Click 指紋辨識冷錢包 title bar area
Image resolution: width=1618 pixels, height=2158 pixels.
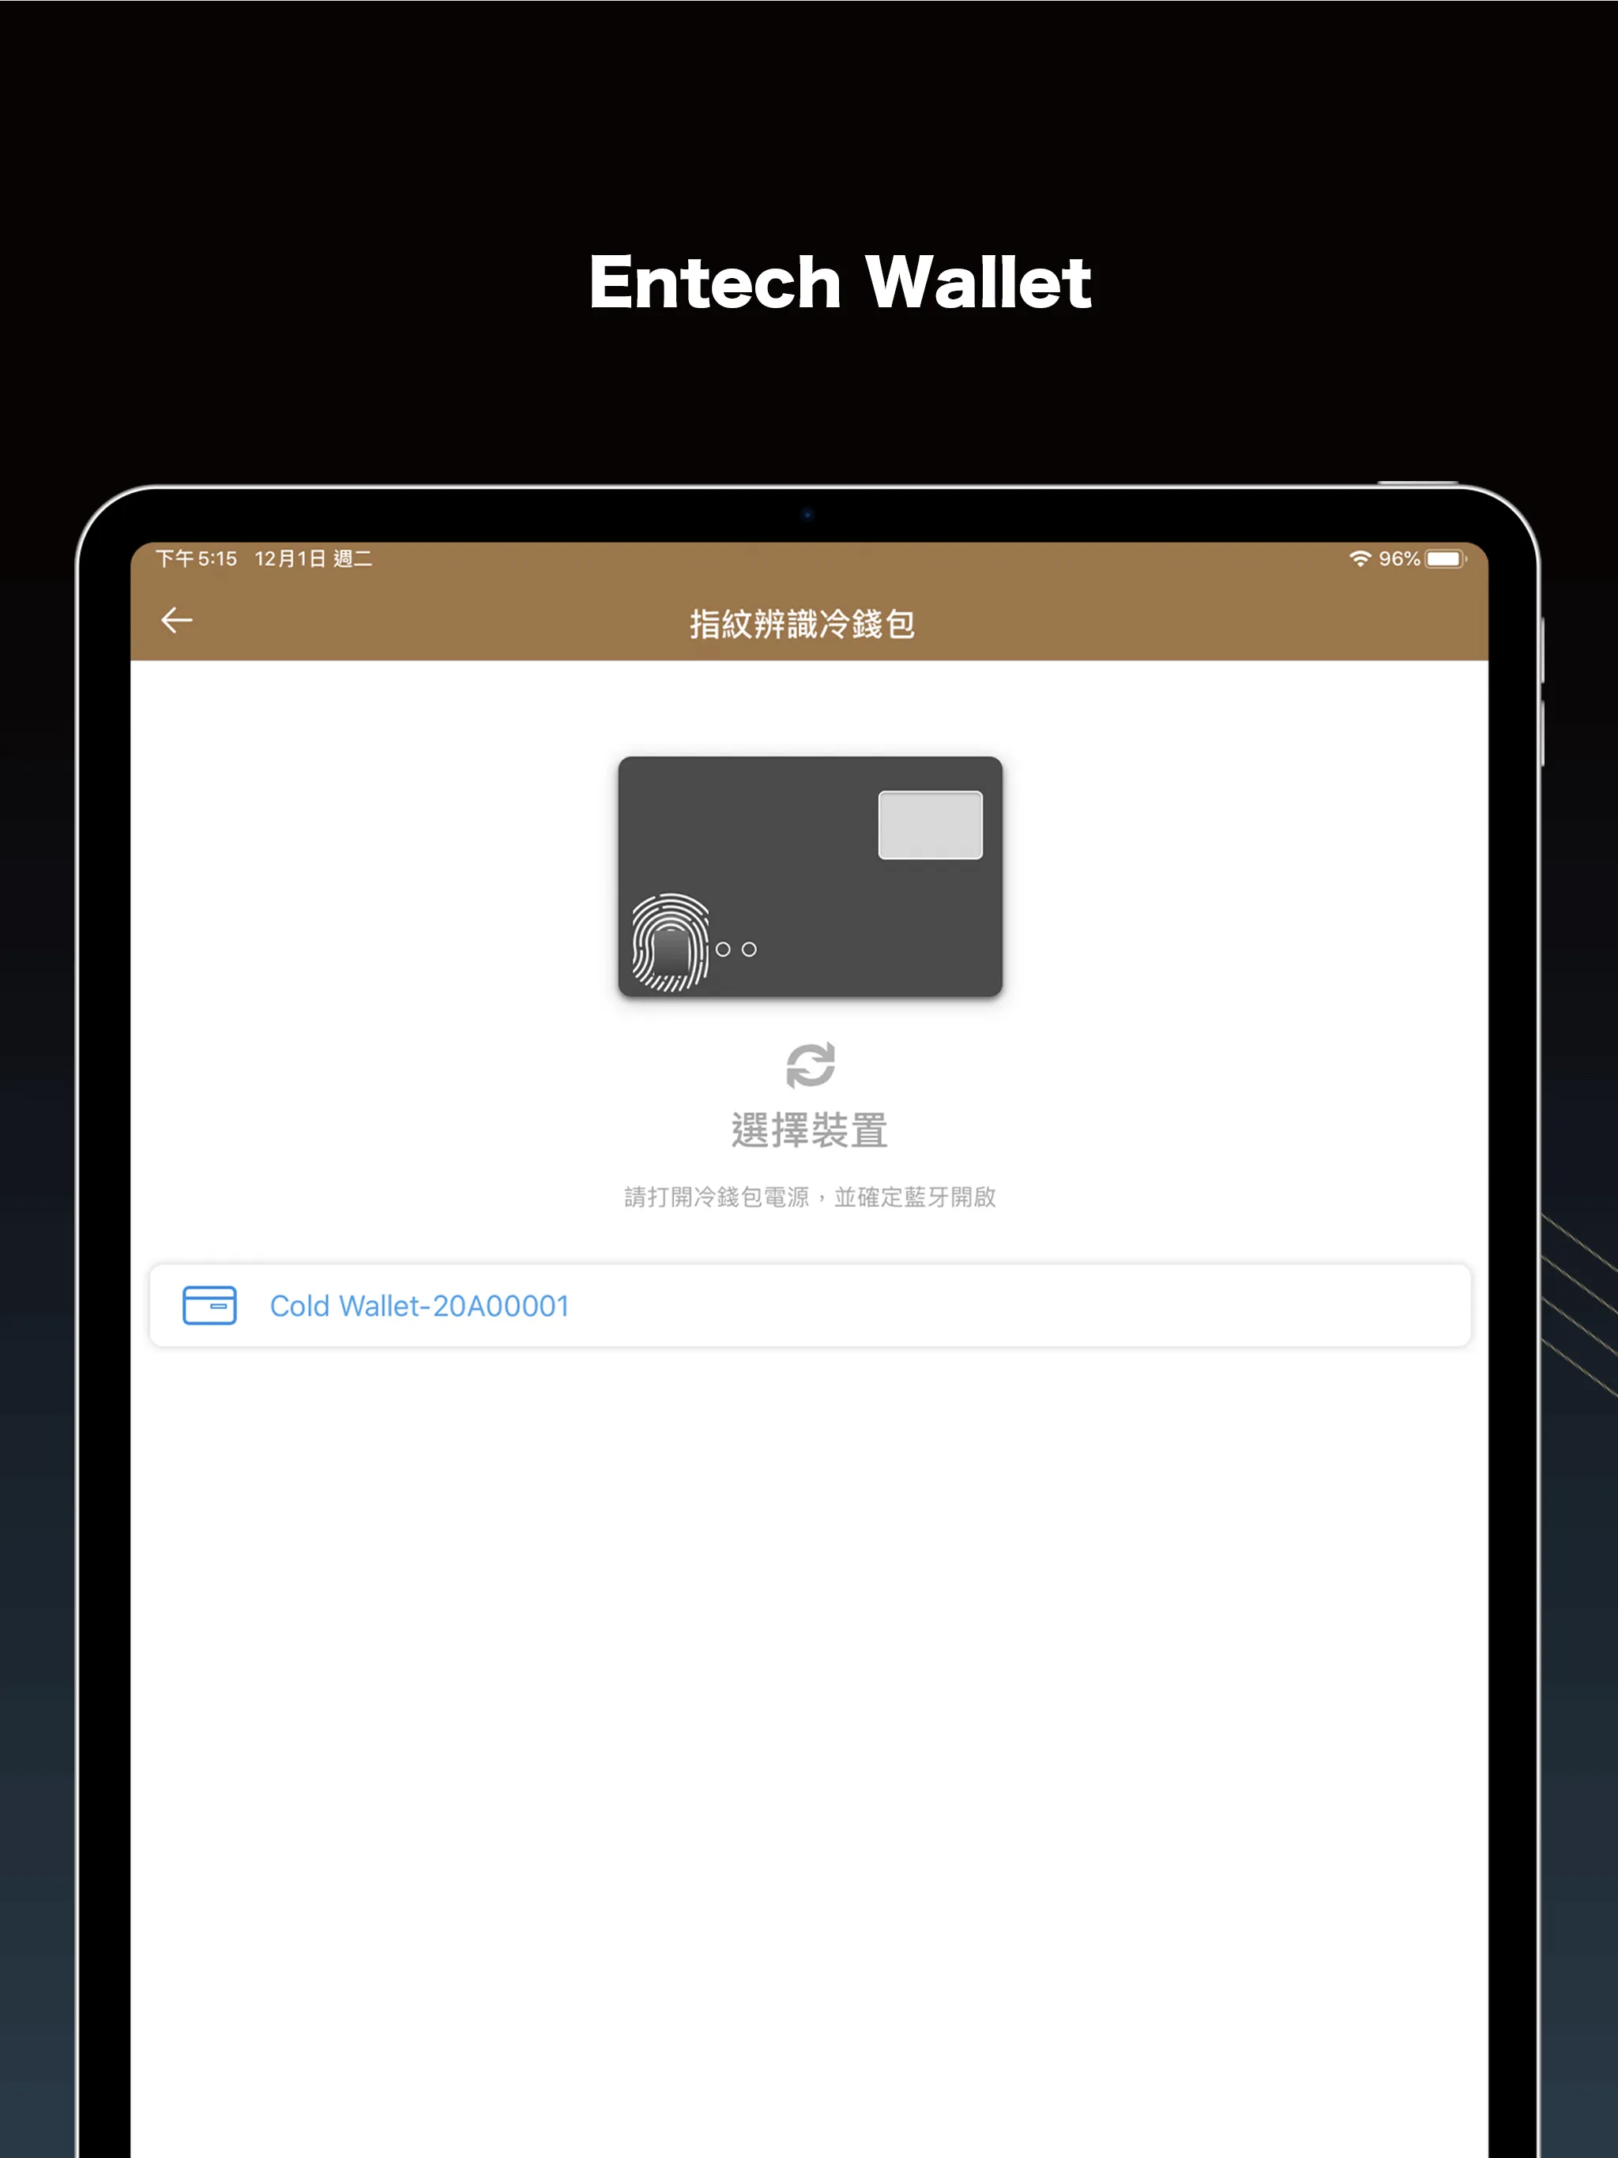(811, 620)
